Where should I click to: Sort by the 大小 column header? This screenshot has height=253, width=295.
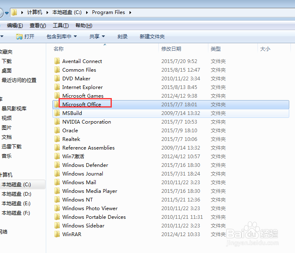(x=265, y=49)
